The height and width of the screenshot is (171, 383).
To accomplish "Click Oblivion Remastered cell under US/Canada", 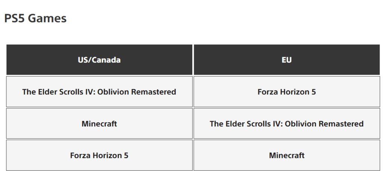I will pos(99,92).
